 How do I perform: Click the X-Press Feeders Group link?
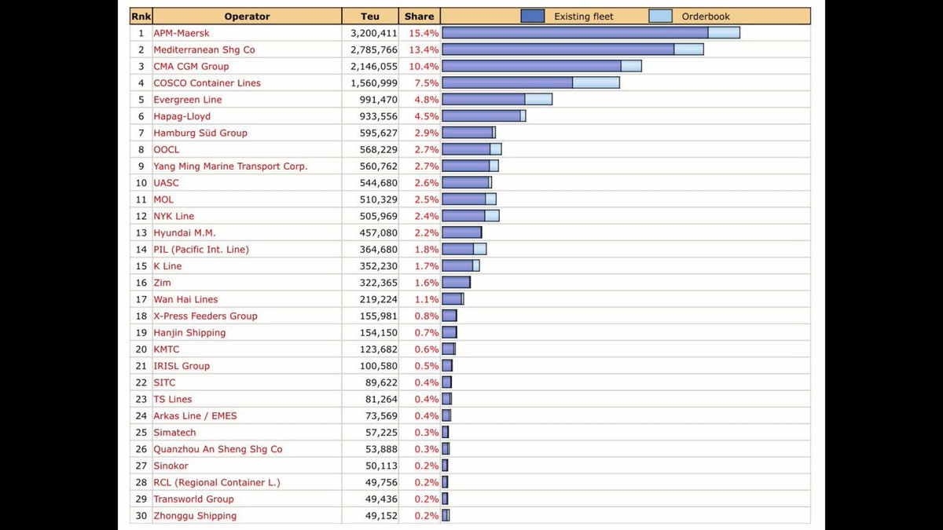point(205,316)
